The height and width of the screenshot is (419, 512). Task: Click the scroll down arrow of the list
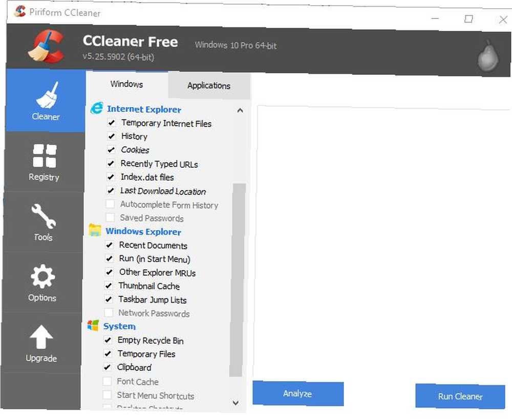[x=236, y=403]
